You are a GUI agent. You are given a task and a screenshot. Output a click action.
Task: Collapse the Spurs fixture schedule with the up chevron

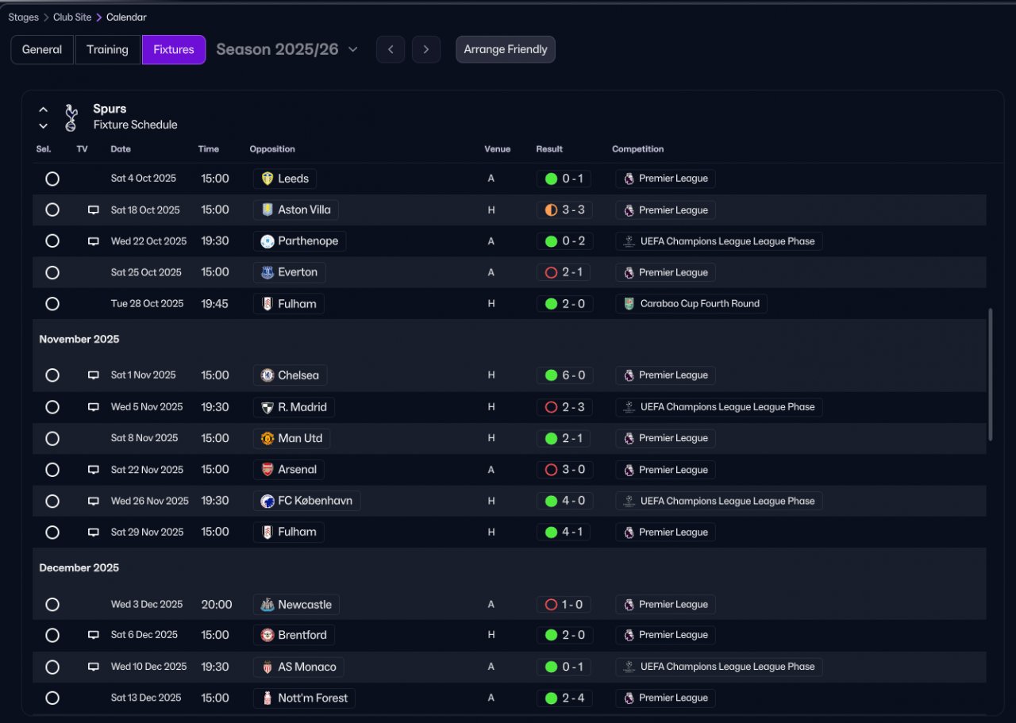(44, 110)
